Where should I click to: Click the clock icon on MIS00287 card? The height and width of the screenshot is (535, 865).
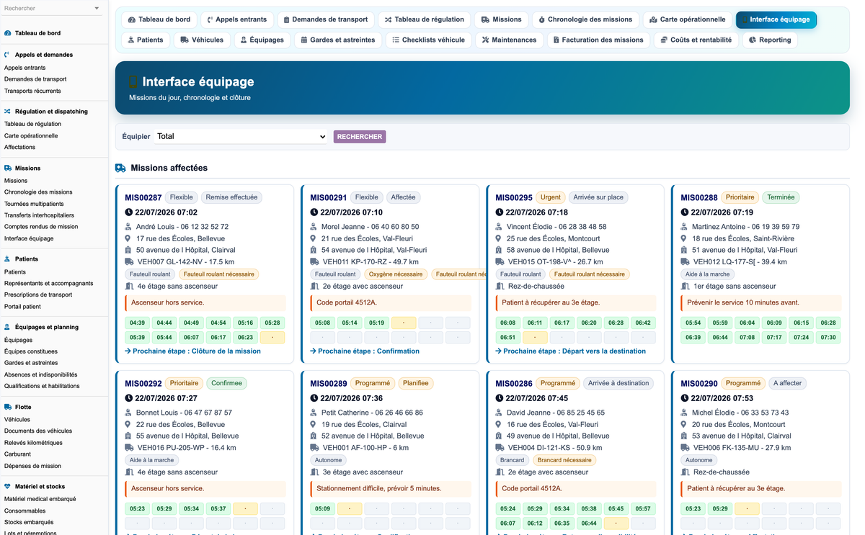click(129, 212)
